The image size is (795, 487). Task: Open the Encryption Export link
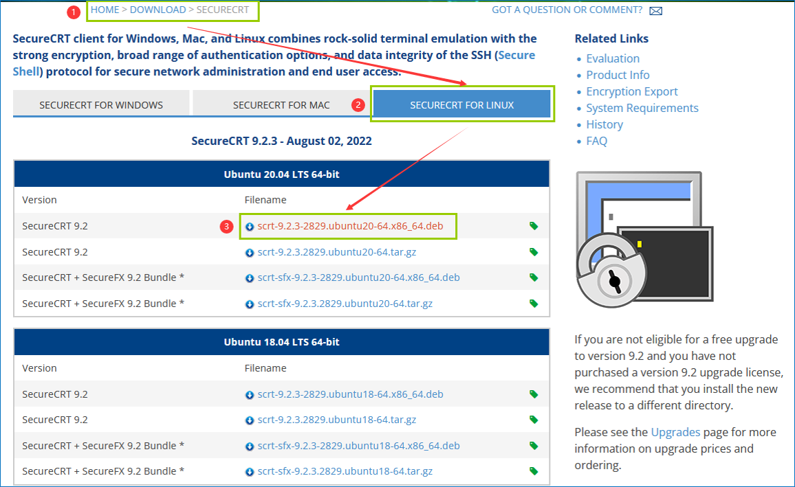[x=632, y=91]
